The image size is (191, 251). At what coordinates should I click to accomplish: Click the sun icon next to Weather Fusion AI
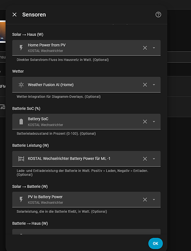(x=21, y=85)
